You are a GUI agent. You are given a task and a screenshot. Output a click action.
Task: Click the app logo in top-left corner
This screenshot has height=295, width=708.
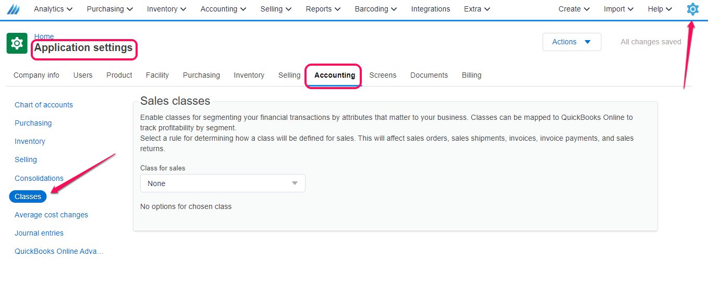tap(13, 9)
